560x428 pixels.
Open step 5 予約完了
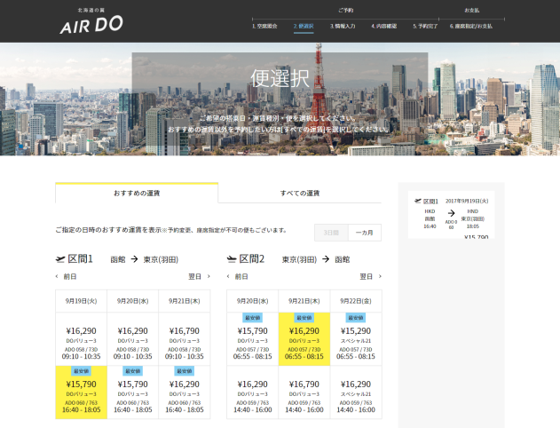pos(425,26)
